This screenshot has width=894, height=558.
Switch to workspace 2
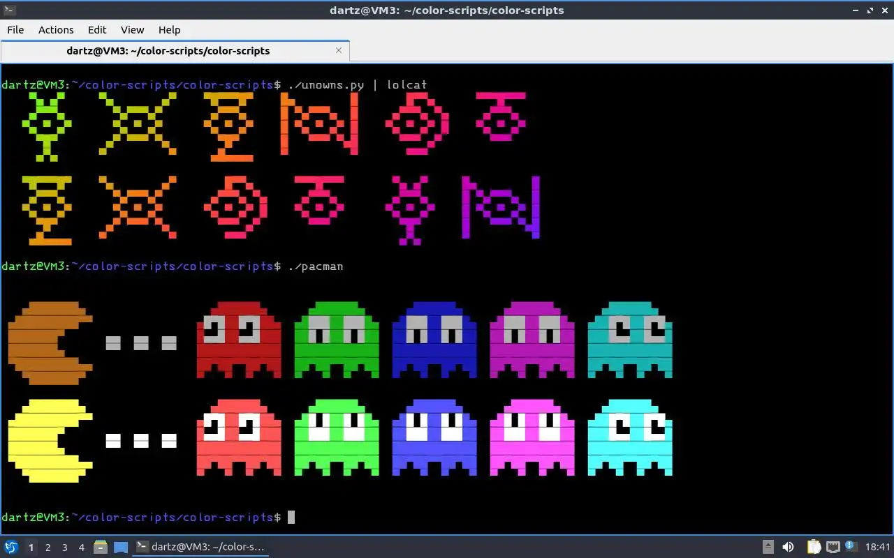[47, 547]
